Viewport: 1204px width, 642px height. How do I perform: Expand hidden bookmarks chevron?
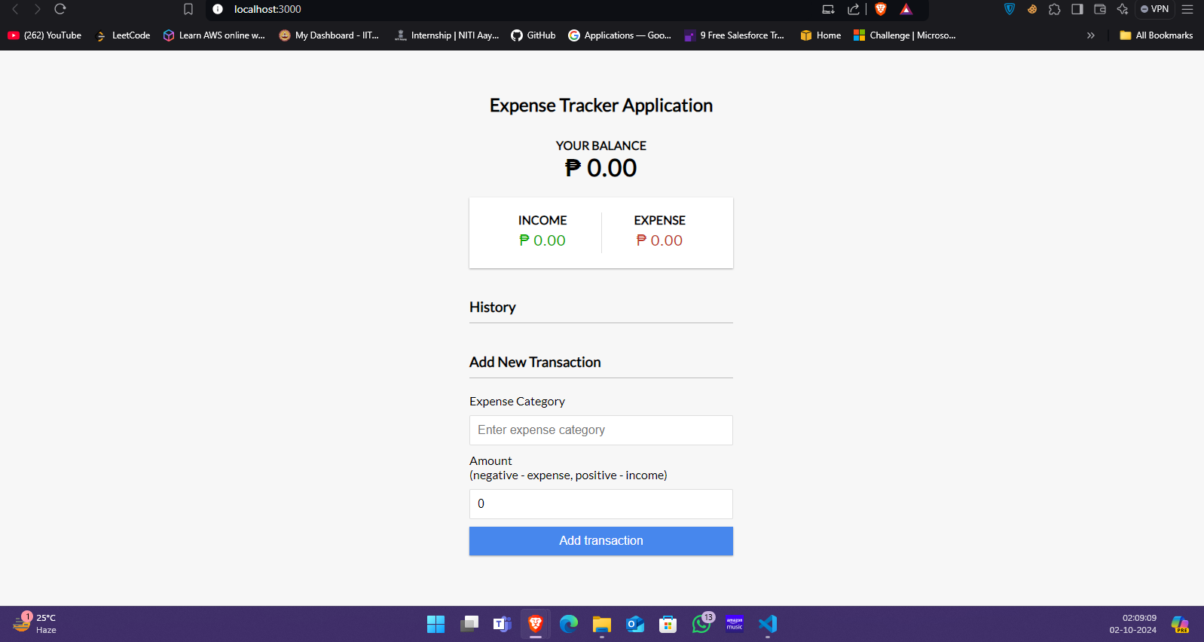coord(1090,35)
